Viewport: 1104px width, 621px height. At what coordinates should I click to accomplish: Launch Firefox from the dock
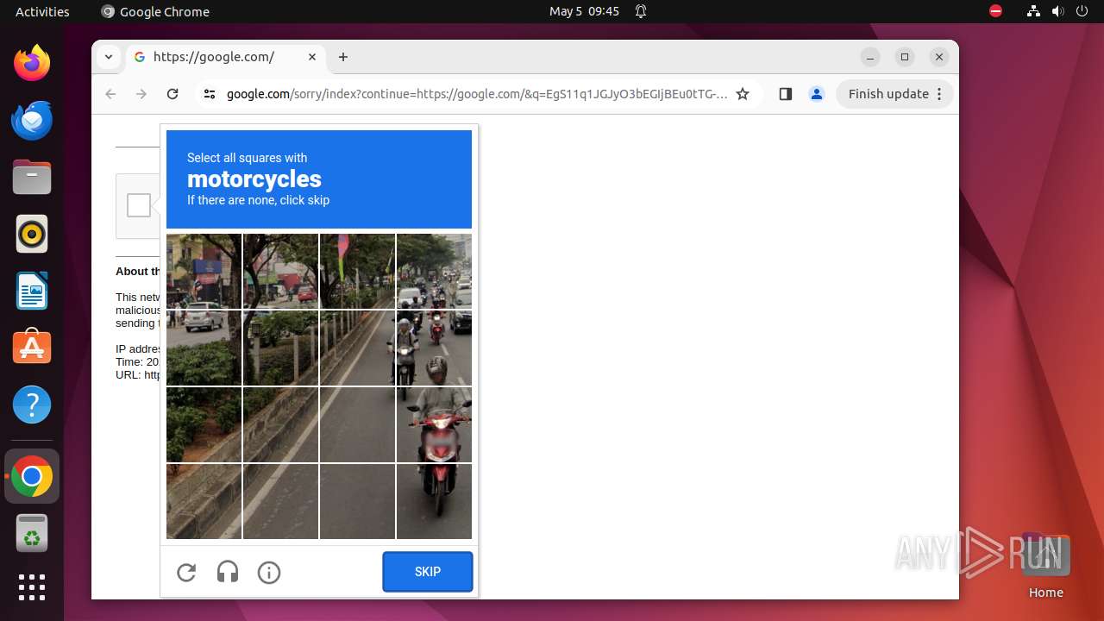[x=32, y=62]
